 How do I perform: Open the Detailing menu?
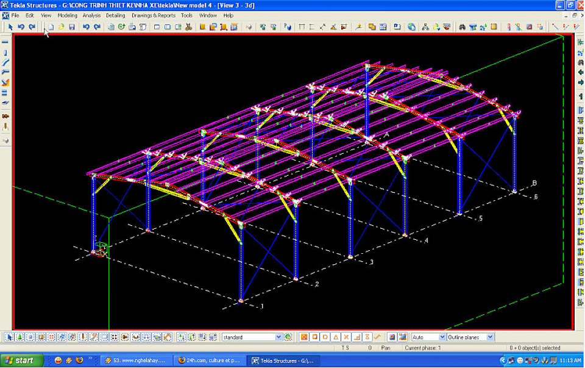pos(115,15)
